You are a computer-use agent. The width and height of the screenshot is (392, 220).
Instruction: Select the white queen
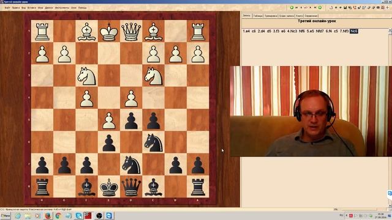point(131,31)
